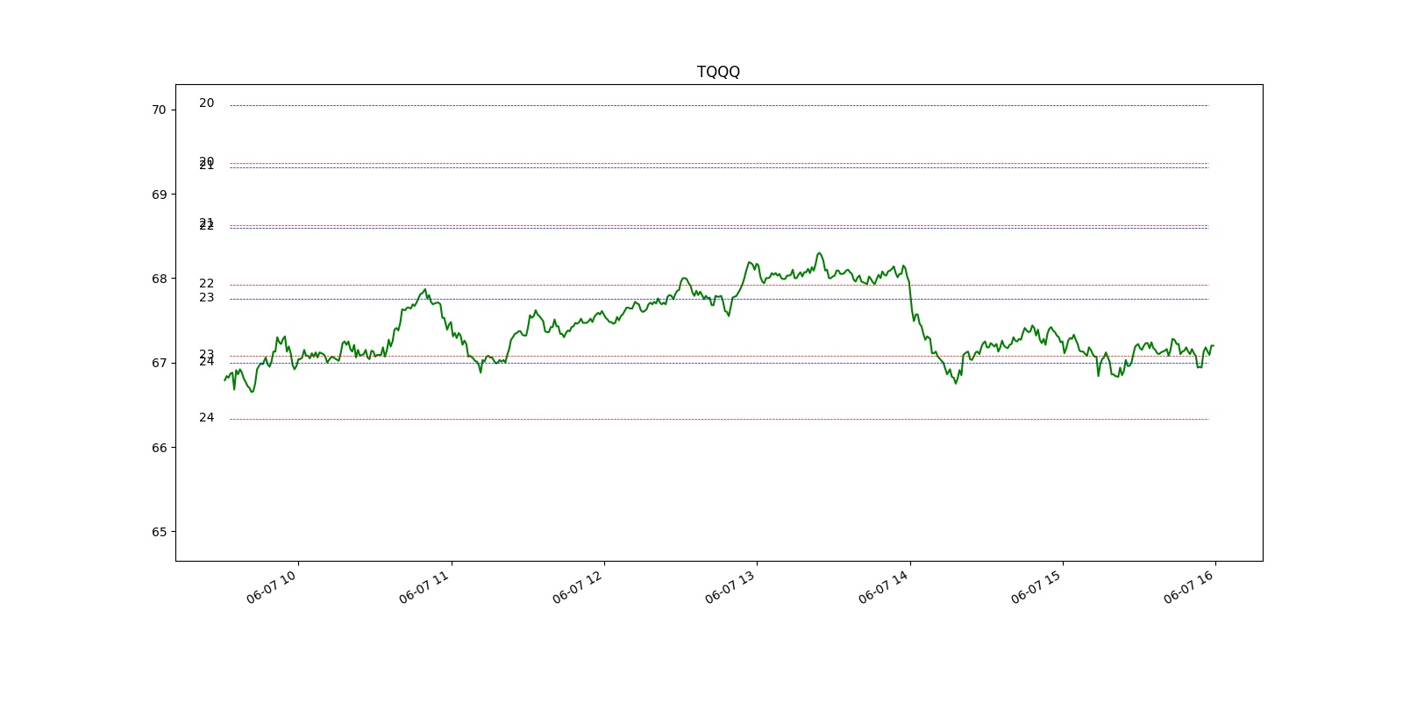Select the y-axis tick label 65
The height and width of the screenshot is (701, 1403).
[159, 532]
